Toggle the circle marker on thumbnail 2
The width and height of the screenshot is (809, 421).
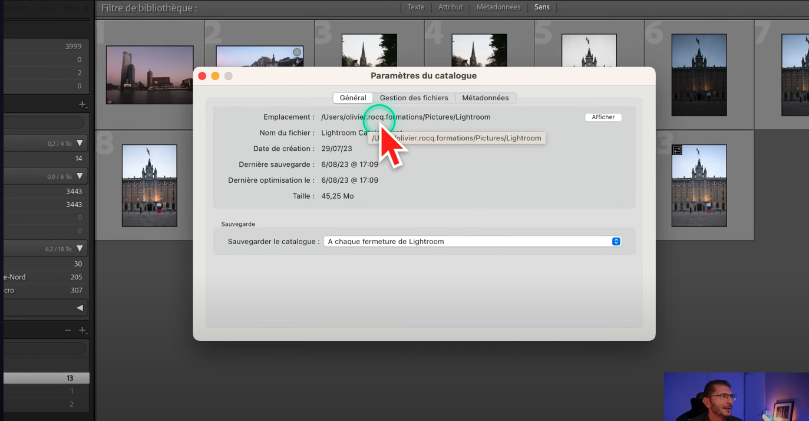(297, 52)
